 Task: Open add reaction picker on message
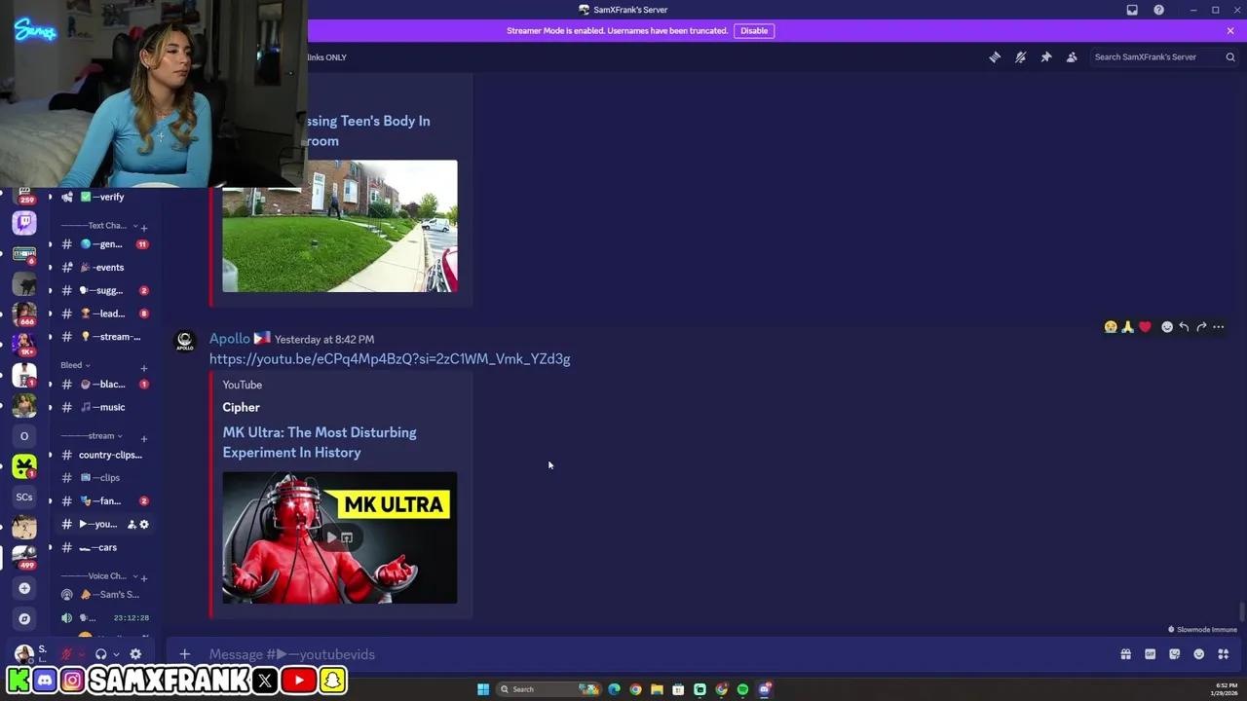coord(1167,327)
